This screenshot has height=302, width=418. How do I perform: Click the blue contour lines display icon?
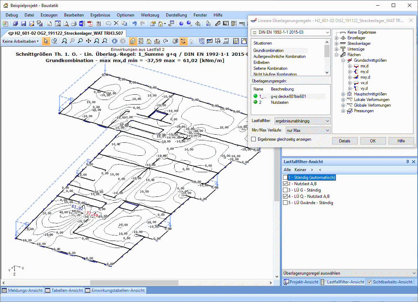coord(202,41)
